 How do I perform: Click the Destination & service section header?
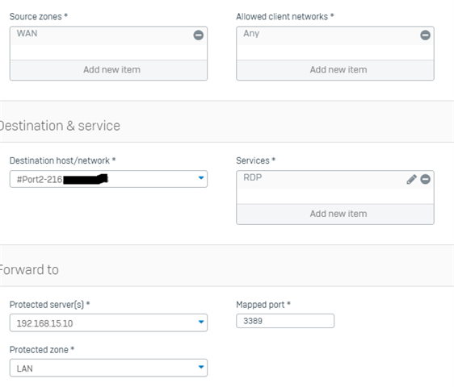point(60,126)
